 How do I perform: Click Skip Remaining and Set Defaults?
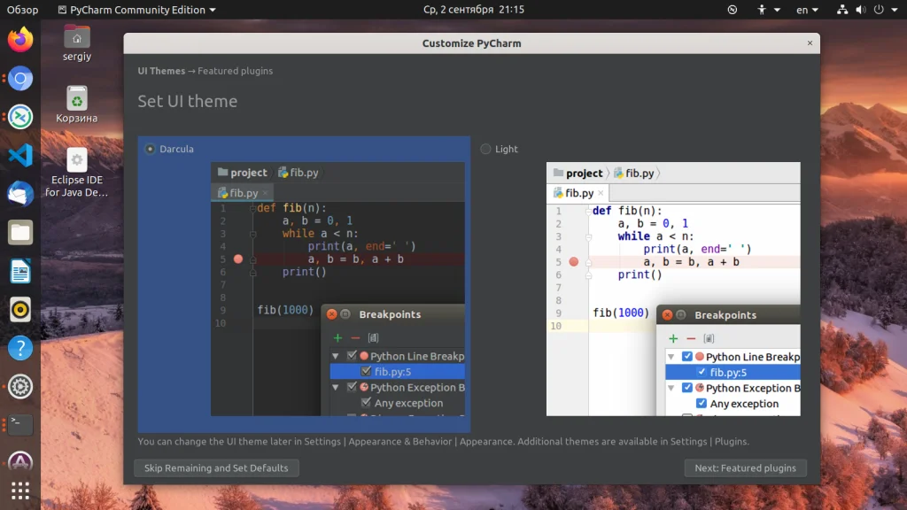(x=216, y=467)
